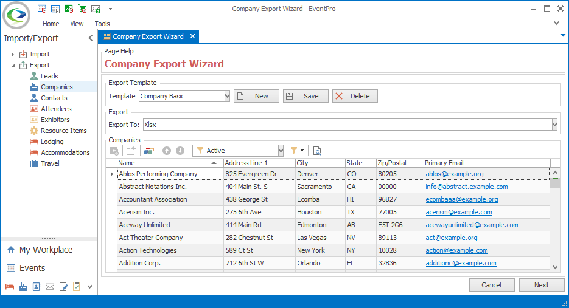The height and width of the screenshot is (308, 569).
Task: Select Companies under Export
Action: pos(57,87)
